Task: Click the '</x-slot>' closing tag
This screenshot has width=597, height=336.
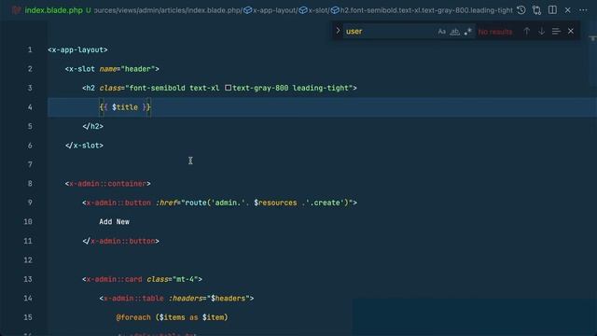Action: (x=84, y=146)
